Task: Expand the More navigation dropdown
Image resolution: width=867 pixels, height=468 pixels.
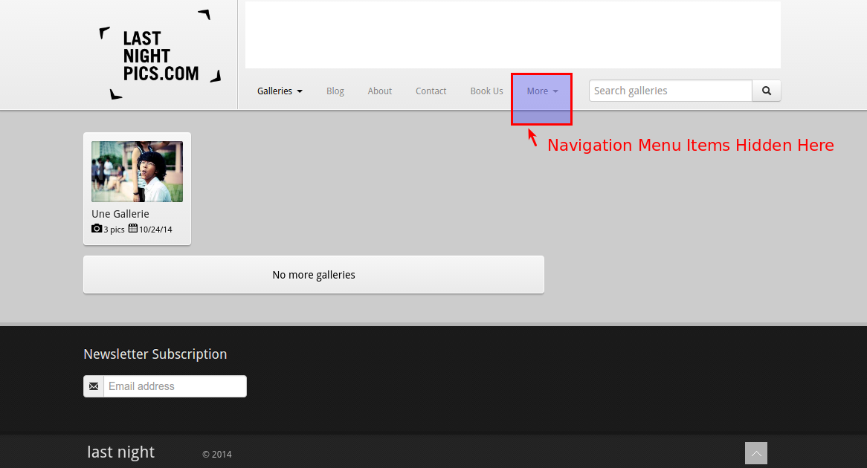Action: (x=542, y=91)
